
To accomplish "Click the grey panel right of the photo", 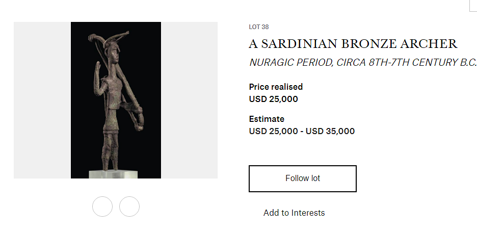I will pos(189,100).
